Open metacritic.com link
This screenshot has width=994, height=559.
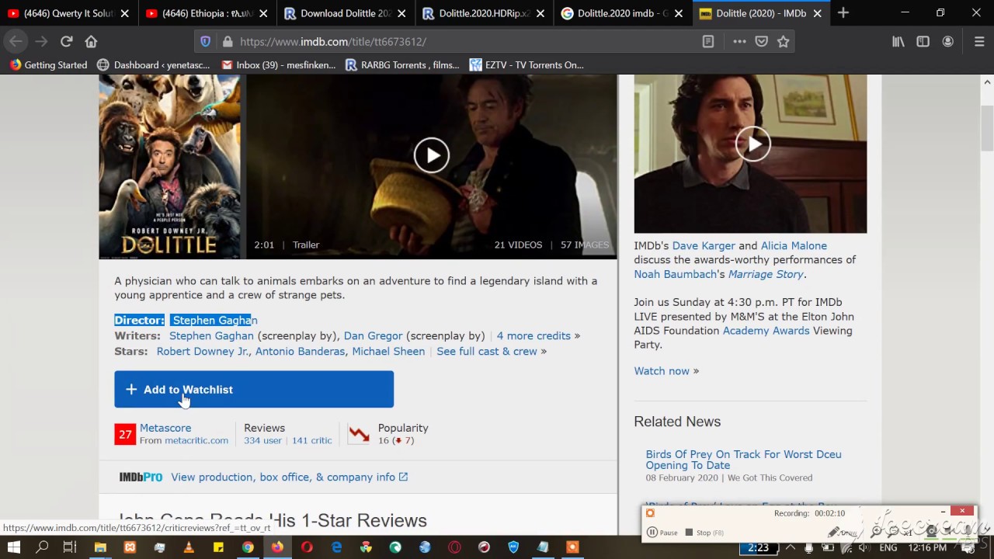196,440
